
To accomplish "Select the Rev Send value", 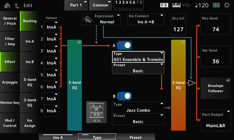I will (216, 27).
